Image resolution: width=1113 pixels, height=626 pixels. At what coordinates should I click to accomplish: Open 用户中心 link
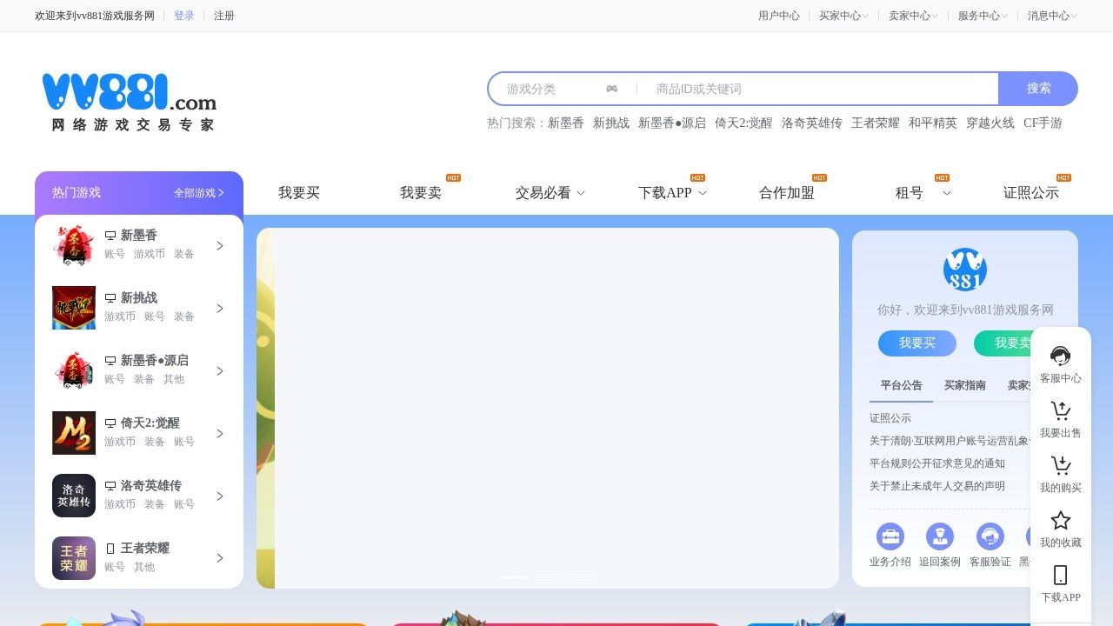click(x=779, y=16)
